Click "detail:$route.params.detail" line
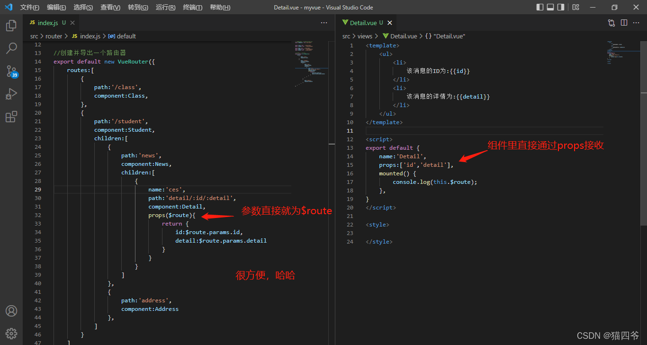 tap(221, 241)
